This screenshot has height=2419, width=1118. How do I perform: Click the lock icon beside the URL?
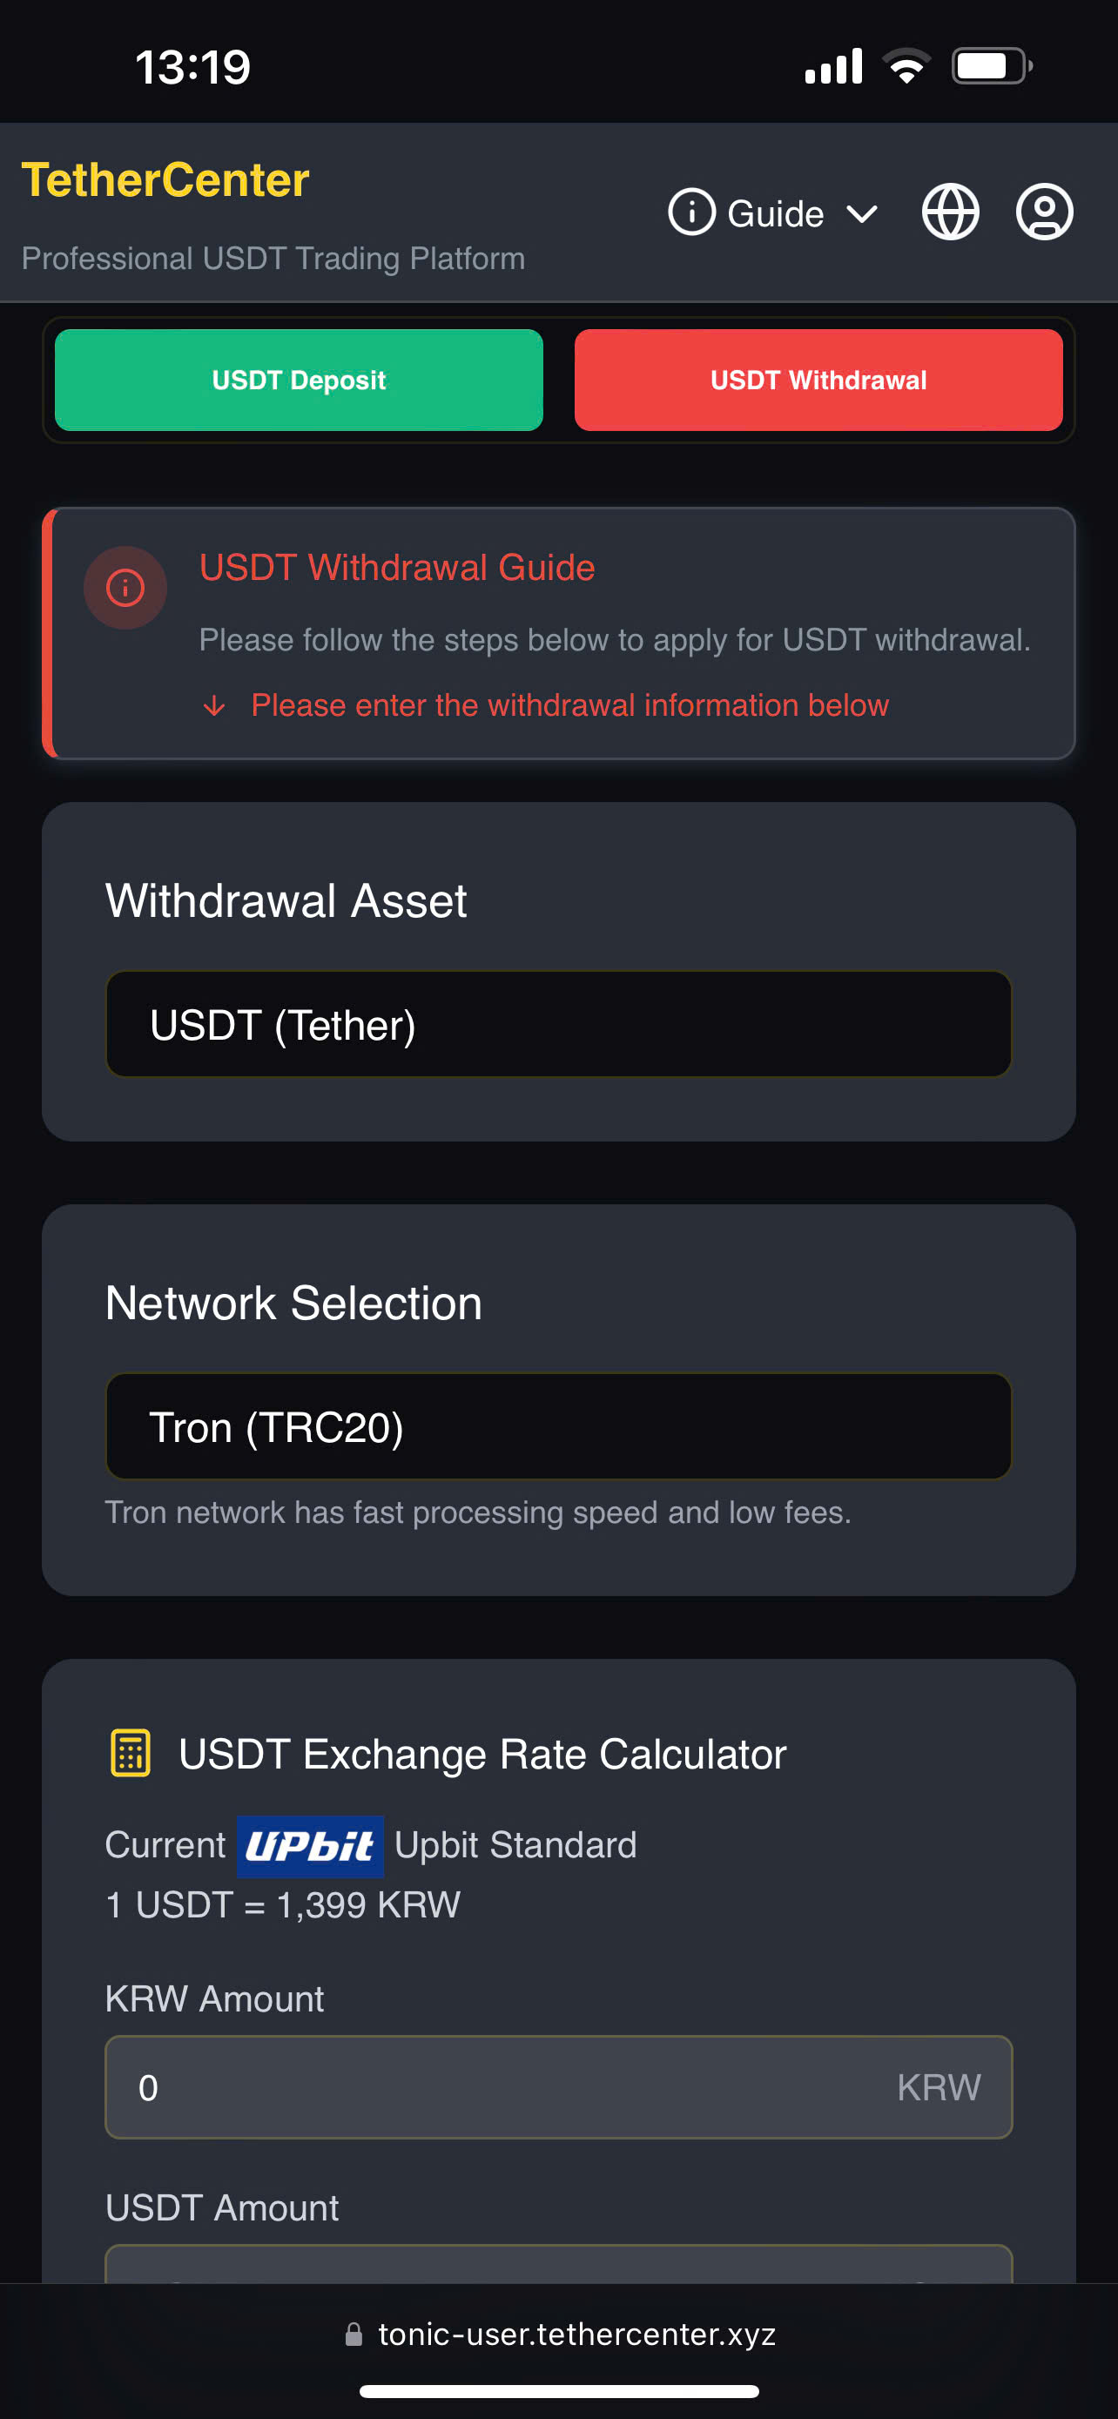click(x=354, y=2334)
